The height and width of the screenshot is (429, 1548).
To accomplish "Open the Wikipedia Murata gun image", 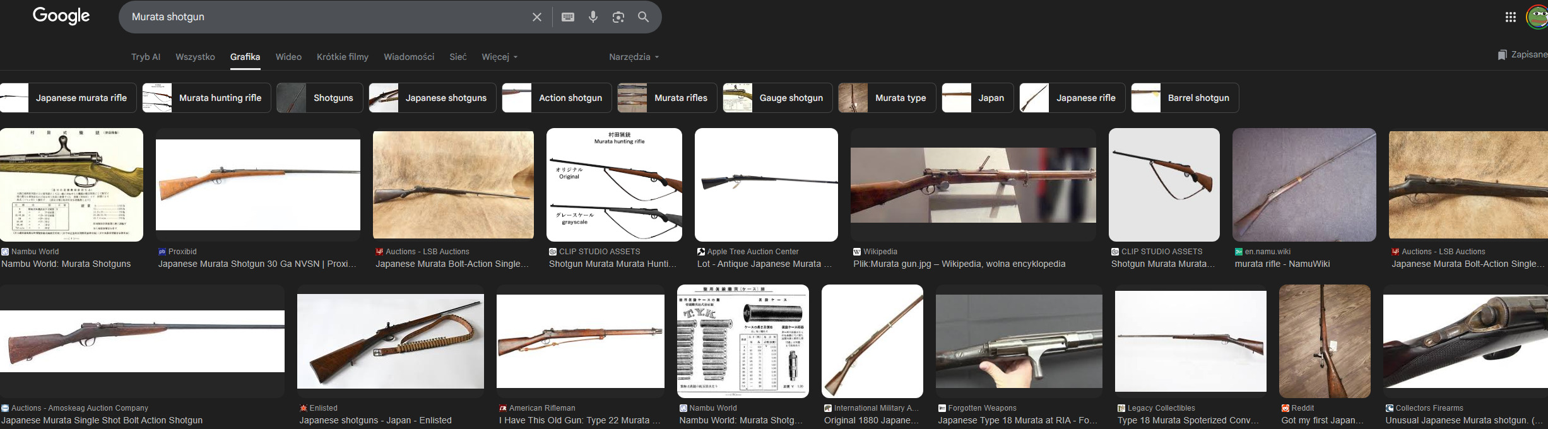I will pyautogui.click(x=973, y=185).
